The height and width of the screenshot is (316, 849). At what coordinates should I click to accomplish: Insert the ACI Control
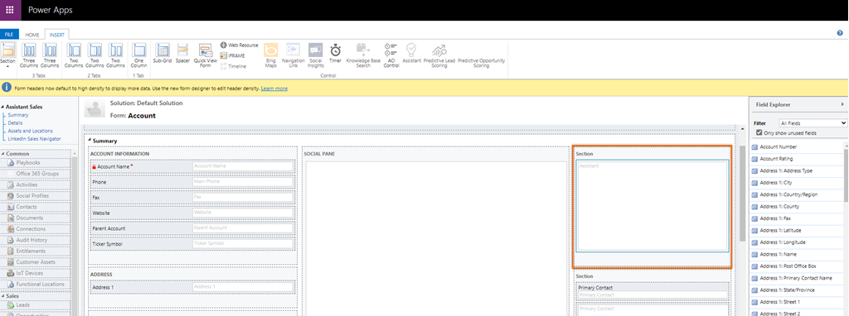pyautogui.click(x=391, y=55)
